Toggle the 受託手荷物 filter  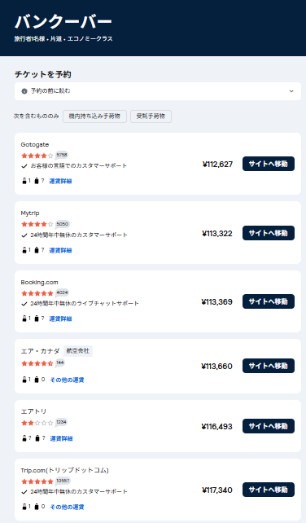(x=151, y=116)
